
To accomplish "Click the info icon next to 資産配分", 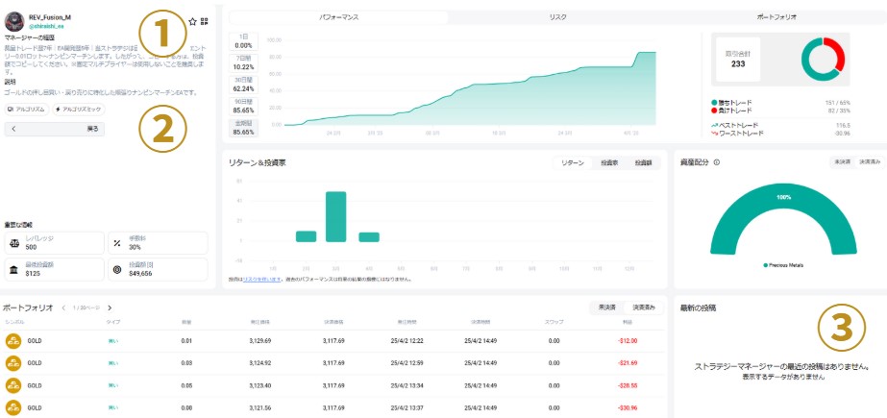I will 717,162.
